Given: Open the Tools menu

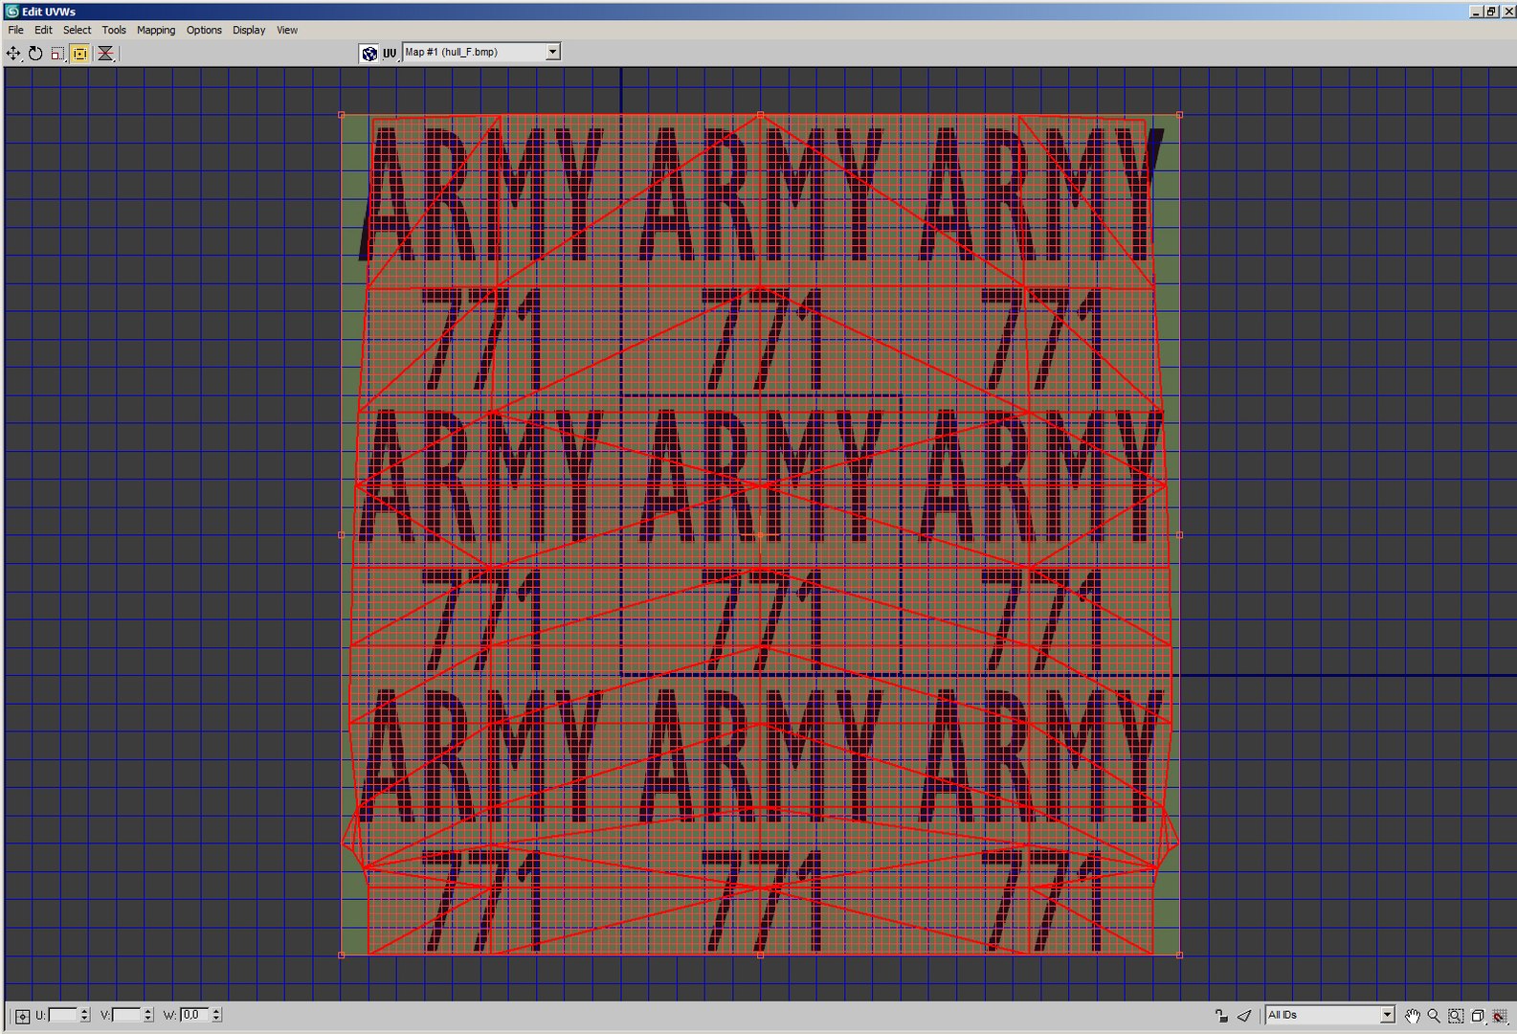Looking at the screenshot, I should click(114, 30).
